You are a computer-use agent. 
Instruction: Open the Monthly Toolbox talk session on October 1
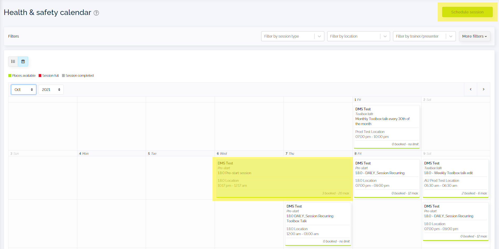tap(386, 126)
